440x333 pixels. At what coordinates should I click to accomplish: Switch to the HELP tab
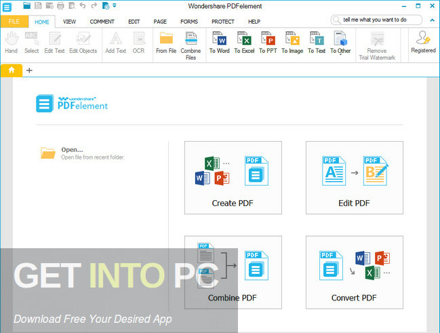click(254, 22)
